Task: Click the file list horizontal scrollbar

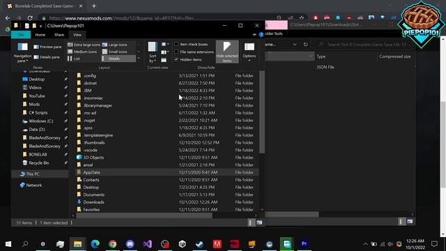Action: click(144, 215)
